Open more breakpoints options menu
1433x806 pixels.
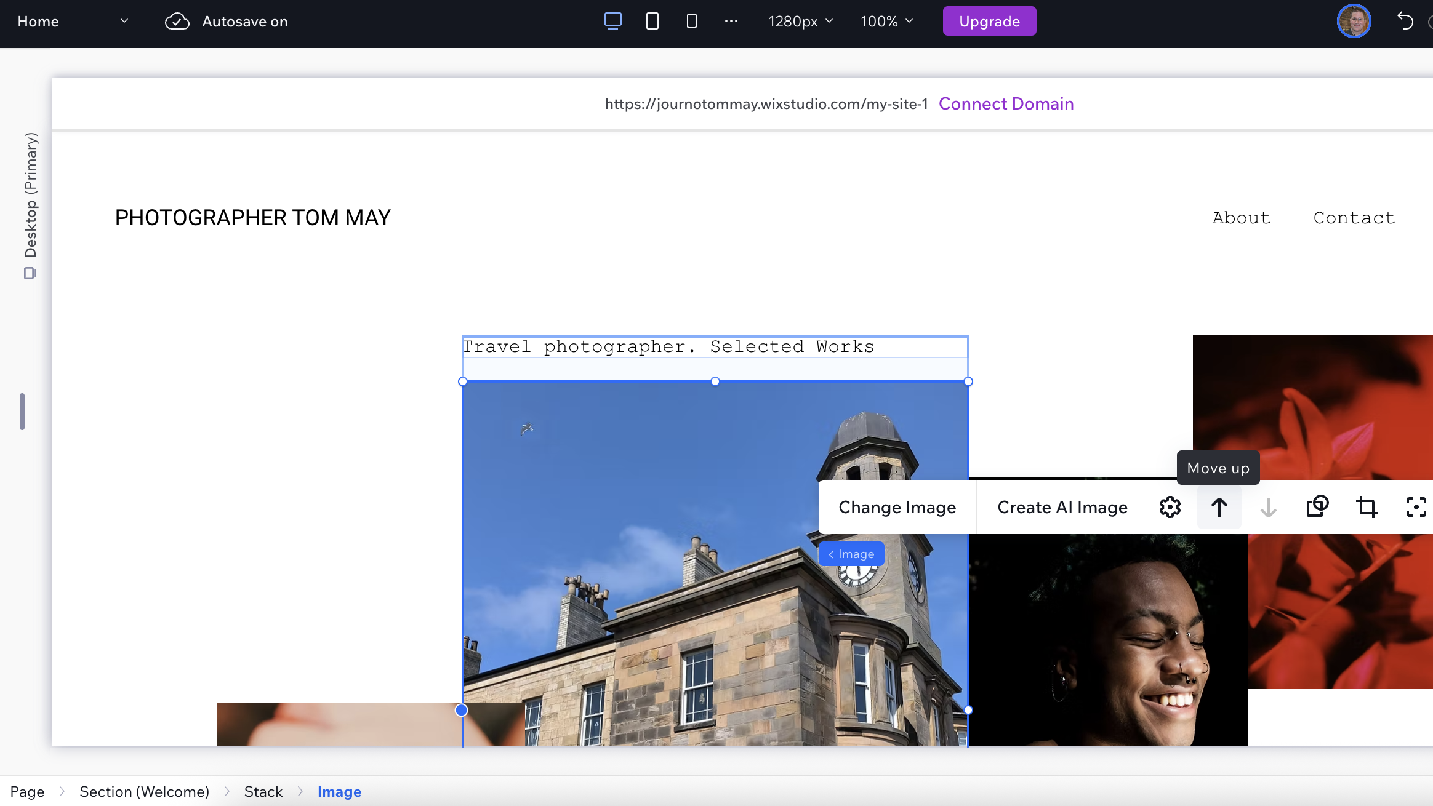click(x=731, y=21)
